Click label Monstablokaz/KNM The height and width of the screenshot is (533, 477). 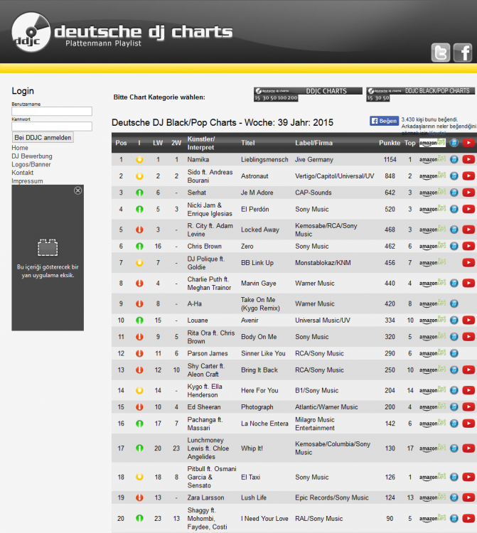[323, 263]
